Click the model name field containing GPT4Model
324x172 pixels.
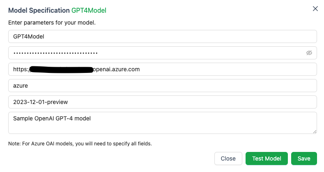162,36
